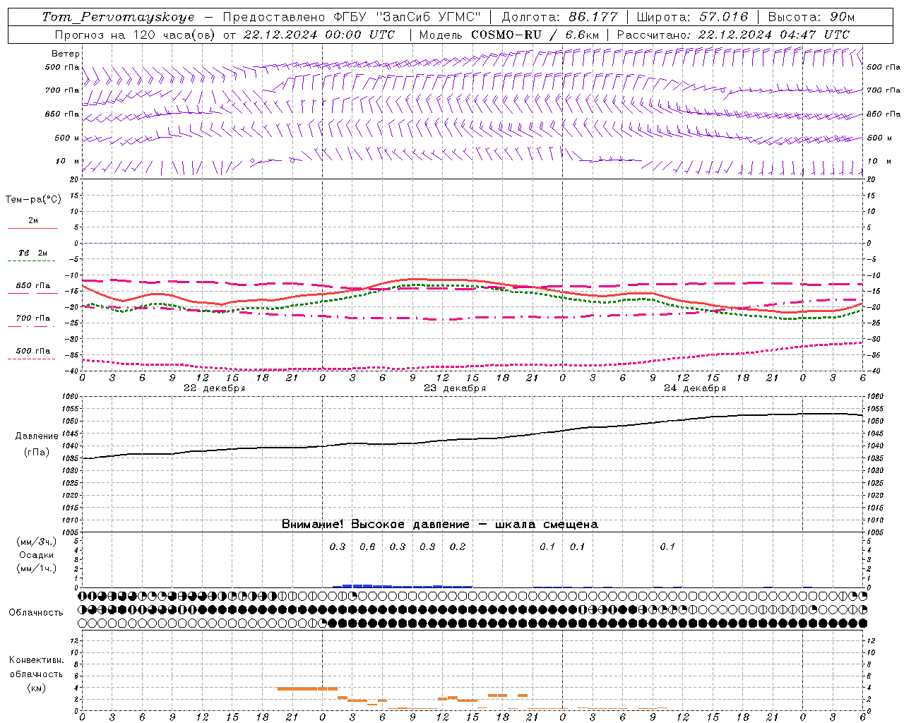Select the Облачность cloud cover label
The height and width of the screenshot is (723, 904).
(36, 613)
